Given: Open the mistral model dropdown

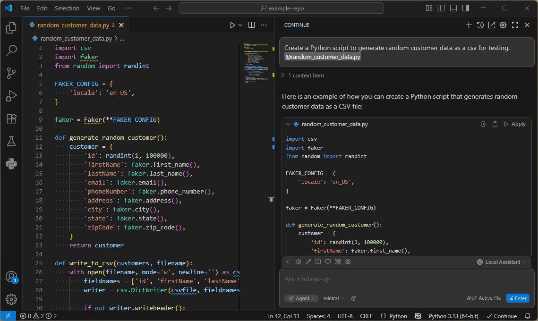Looking at the screenshot, I should coord(333,298).
